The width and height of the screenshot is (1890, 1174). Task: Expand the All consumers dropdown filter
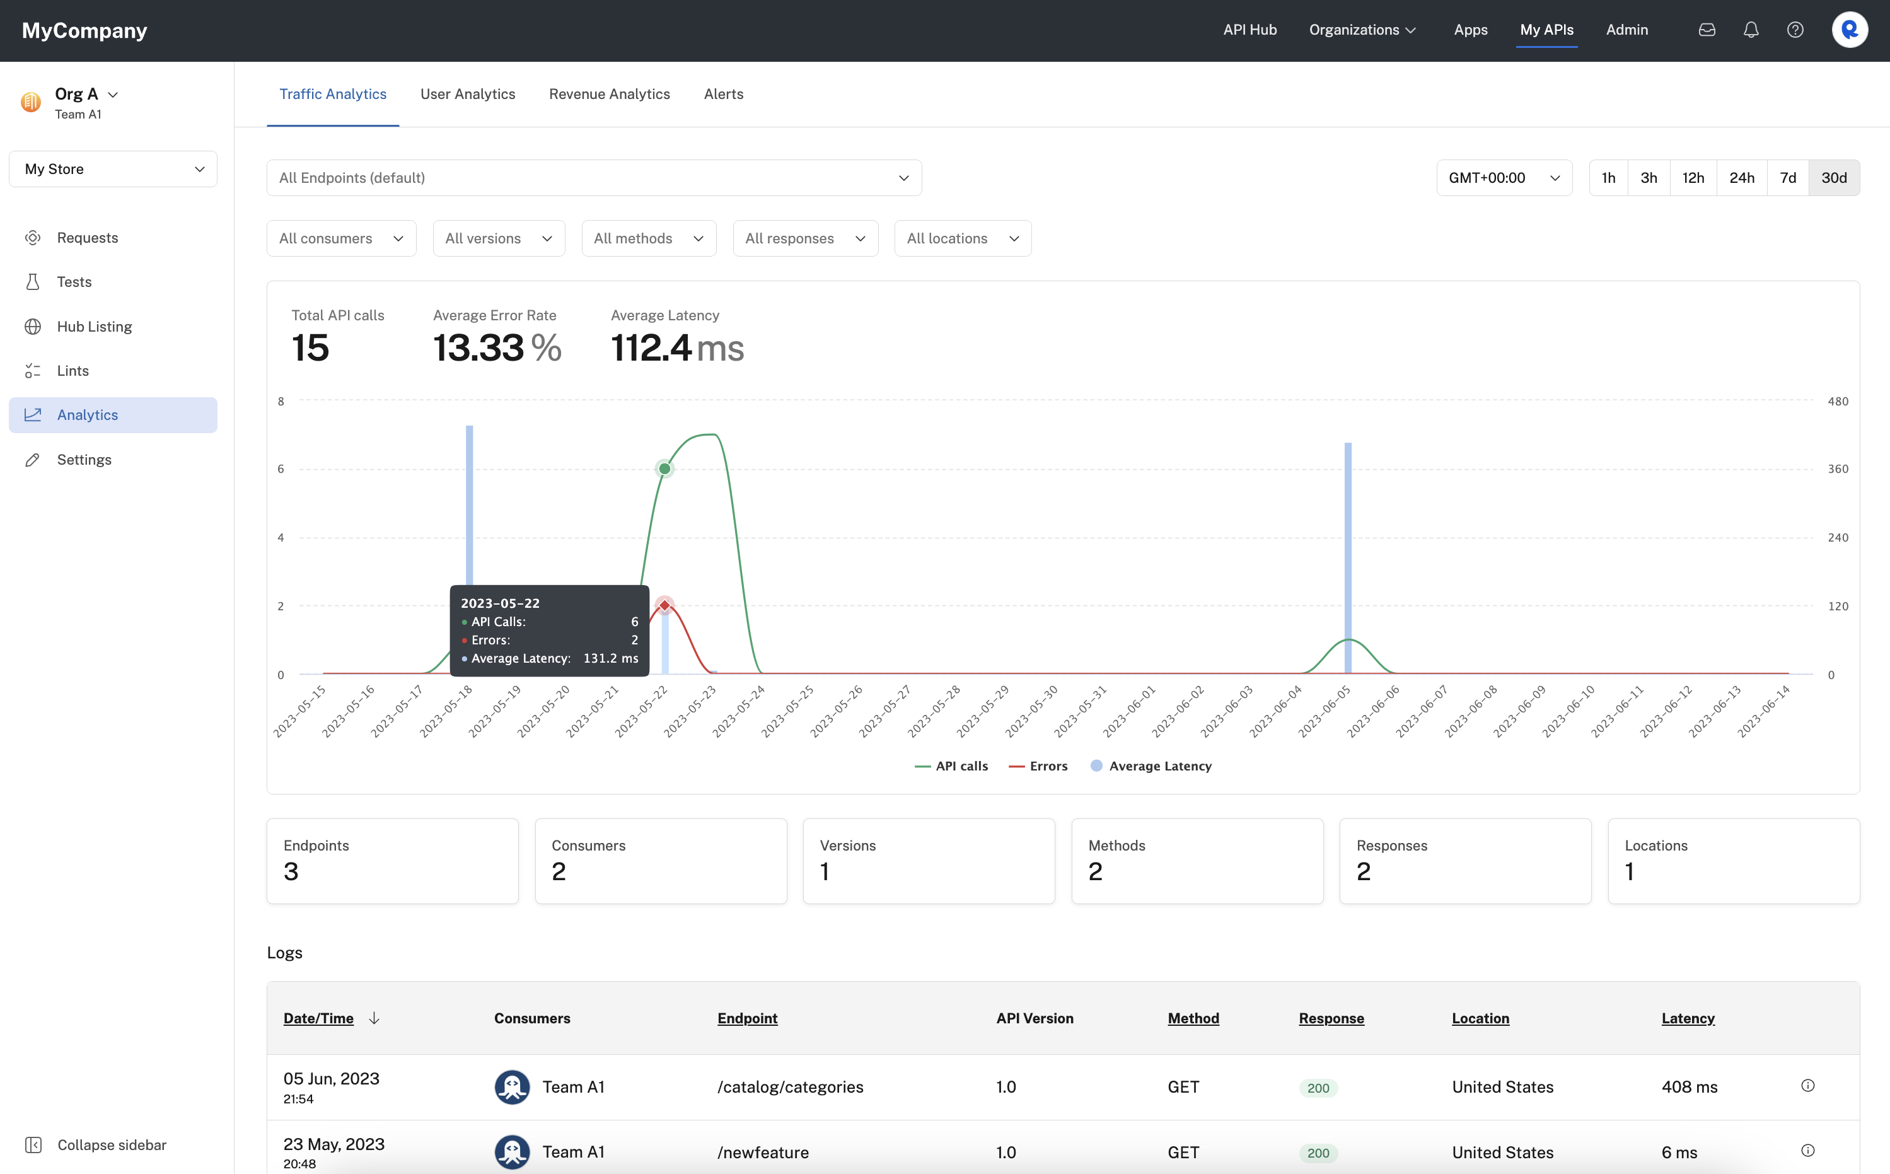[342, 238]
